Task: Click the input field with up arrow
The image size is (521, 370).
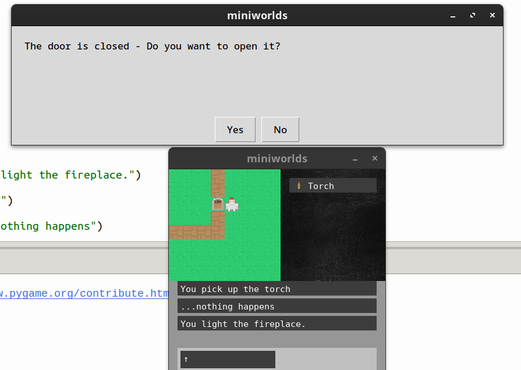Action: pos(228,360)
